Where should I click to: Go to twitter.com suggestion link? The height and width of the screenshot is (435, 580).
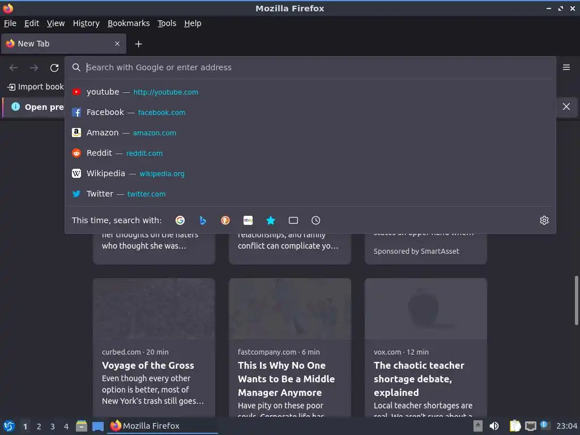147,194
